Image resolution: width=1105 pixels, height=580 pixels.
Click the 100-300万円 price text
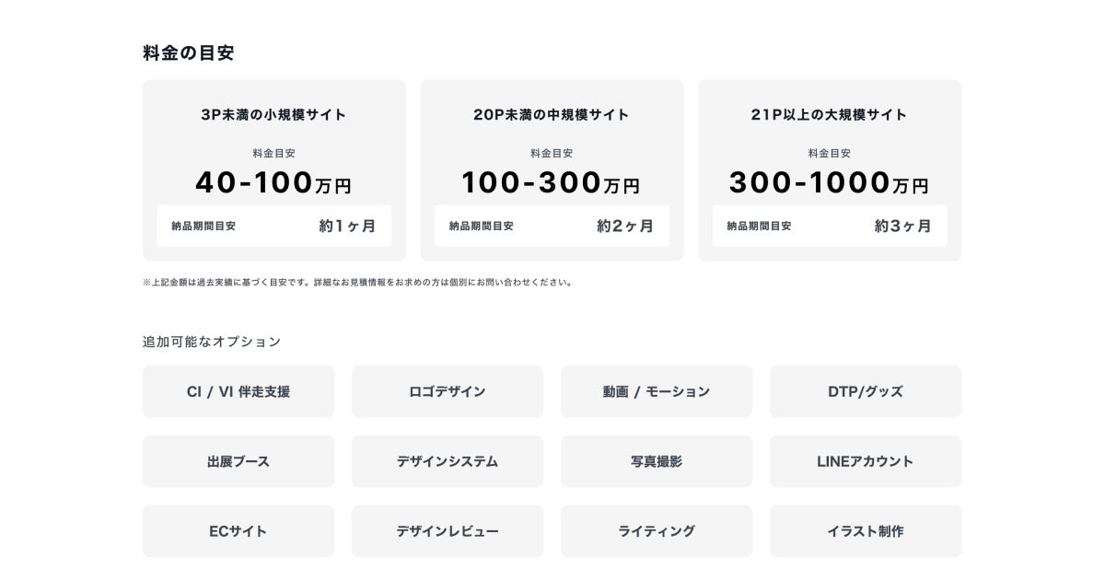click(x=552, y=183)
